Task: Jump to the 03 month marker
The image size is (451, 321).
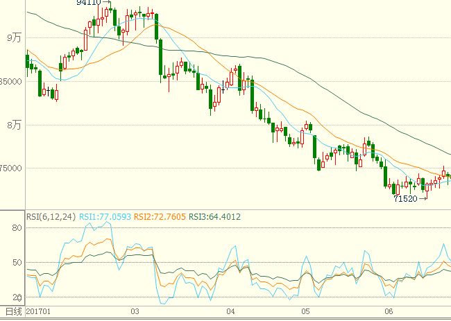Action: click(x=135, y=313)
